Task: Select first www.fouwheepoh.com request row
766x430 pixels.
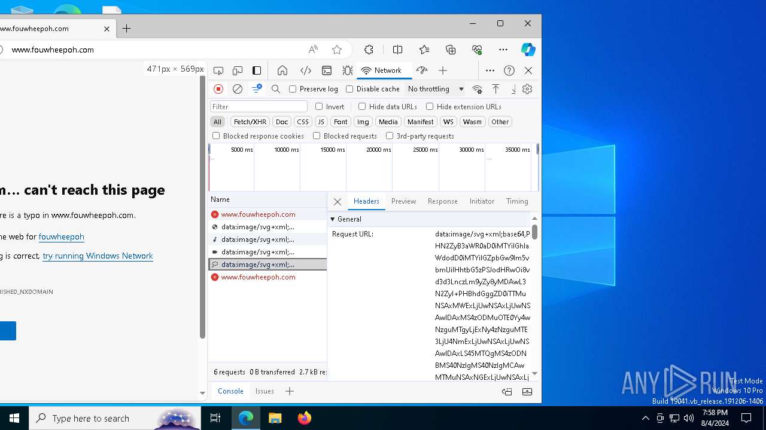Action: click(268, 214)
